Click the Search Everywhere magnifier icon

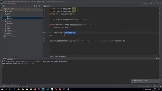pyautogui.click(x=161, y=4)
